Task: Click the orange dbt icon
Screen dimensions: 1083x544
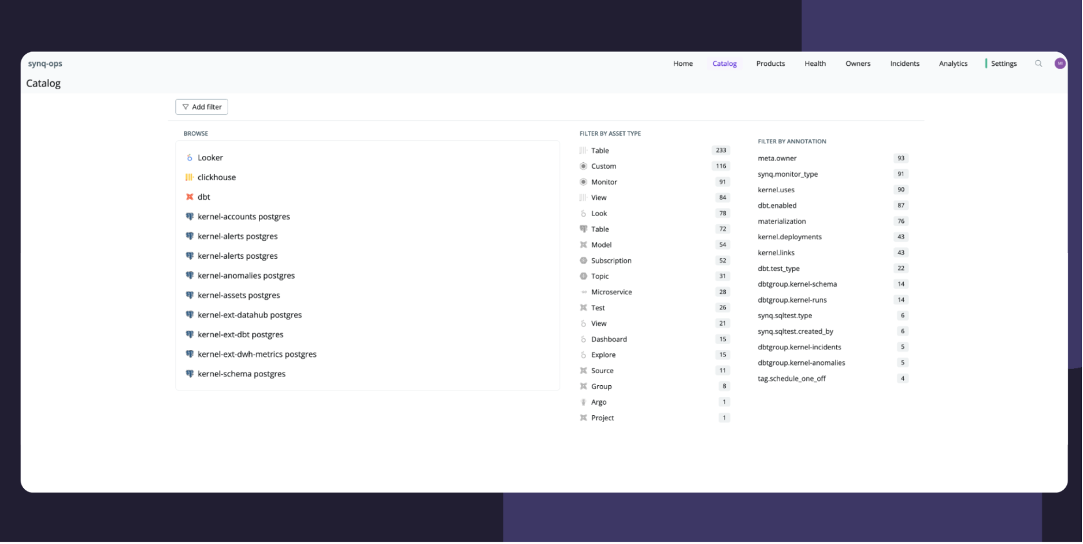Action: (190, 197)
